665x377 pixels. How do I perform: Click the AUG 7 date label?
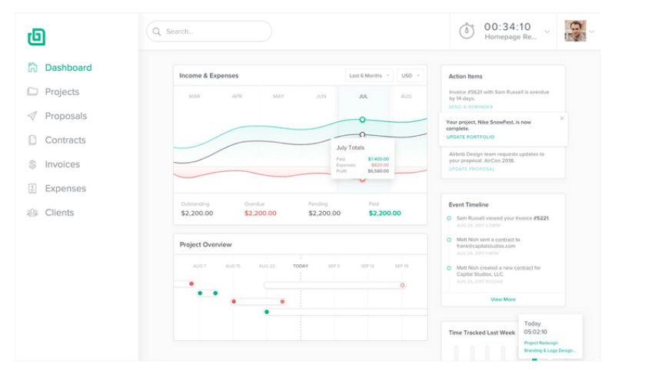point(199,266)
